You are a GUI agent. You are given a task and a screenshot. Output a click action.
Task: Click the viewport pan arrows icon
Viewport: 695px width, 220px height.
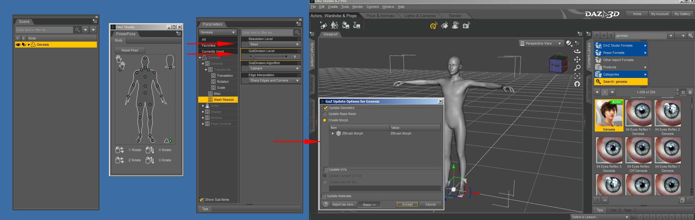pos(577,60)
